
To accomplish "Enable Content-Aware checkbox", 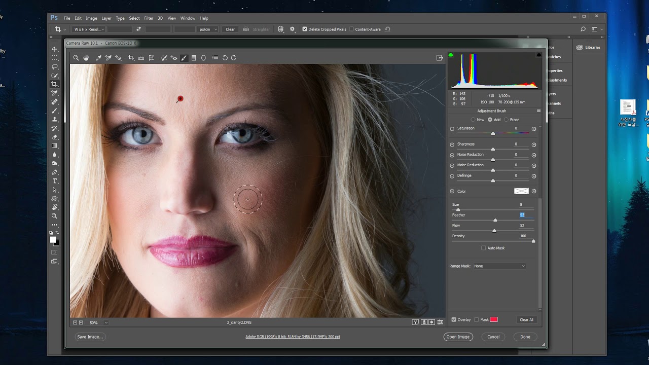I will click(351, 29).
